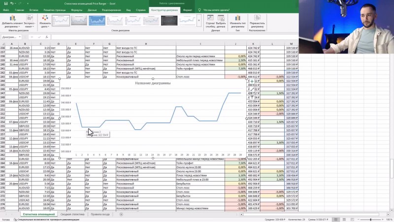Switch to the Рецензирование tab
394x222 pixels.
tap(111, 10)
